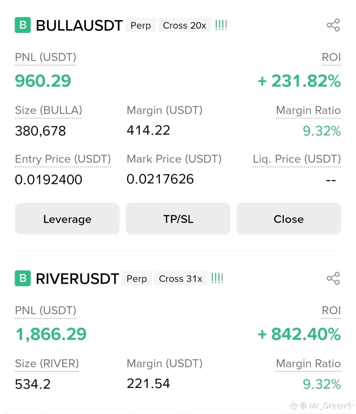Share the RIVERUSDT position
The image size is (356, 414).
[333, 278]
